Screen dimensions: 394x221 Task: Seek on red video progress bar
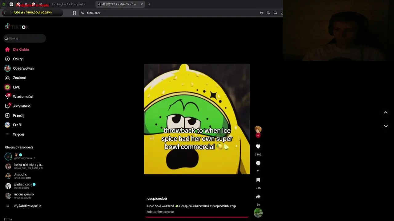click(x=197, y=217)
